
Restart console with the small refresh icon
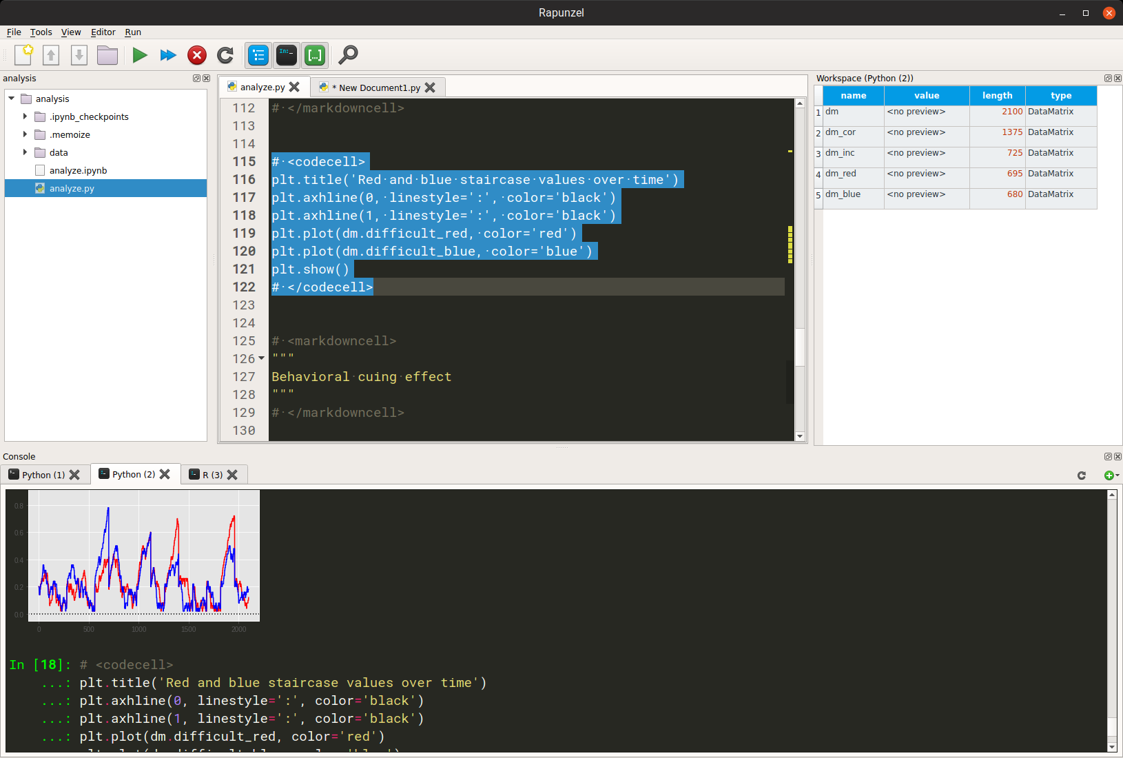pos(1082,475)
